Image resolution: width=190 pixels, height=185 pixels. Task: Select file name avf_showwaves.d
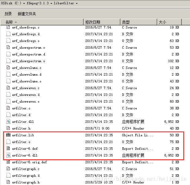coord(26,95)
